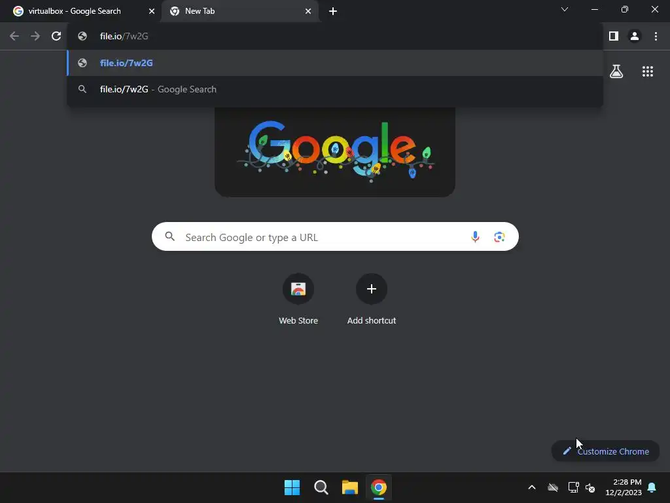The height and width of the screenshot is (503, 670).
Task: Open a new browser tab
Action: coord(333,11)
